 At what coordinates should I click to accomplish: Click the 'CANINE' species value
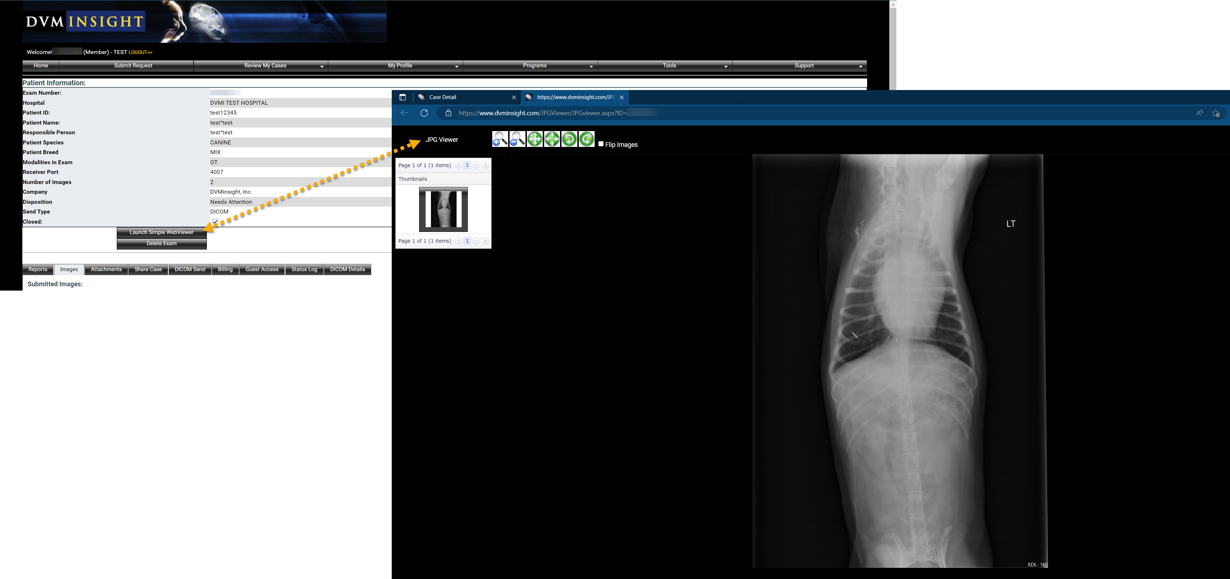[221, 143]
